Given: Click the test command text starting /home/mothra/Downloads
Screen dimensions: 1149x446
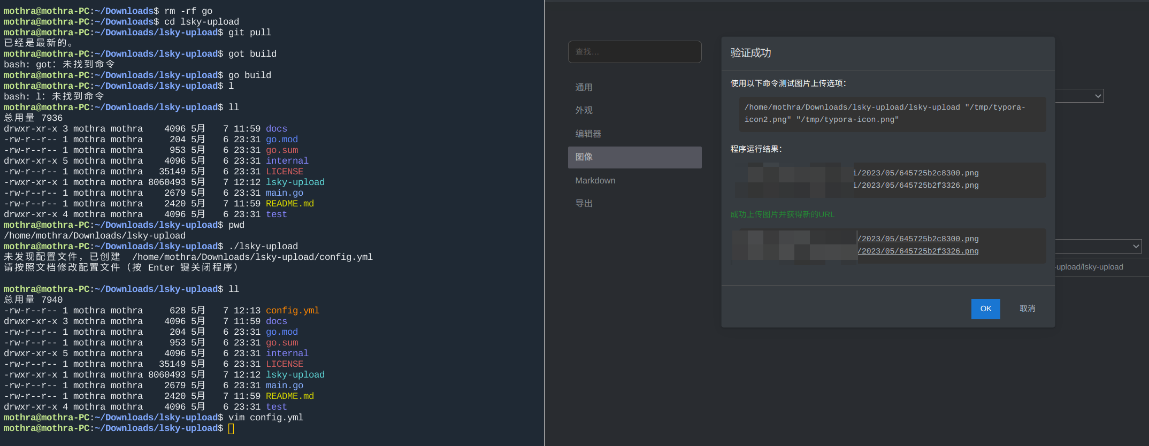Looking at the screenshot, I should click(885, 113).
